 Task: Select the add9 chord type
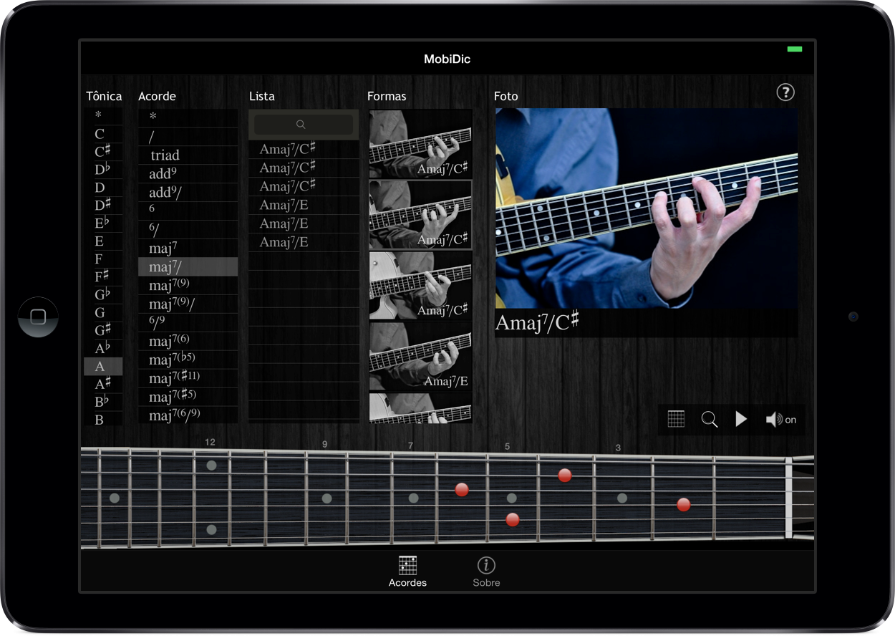pos(188,173)
